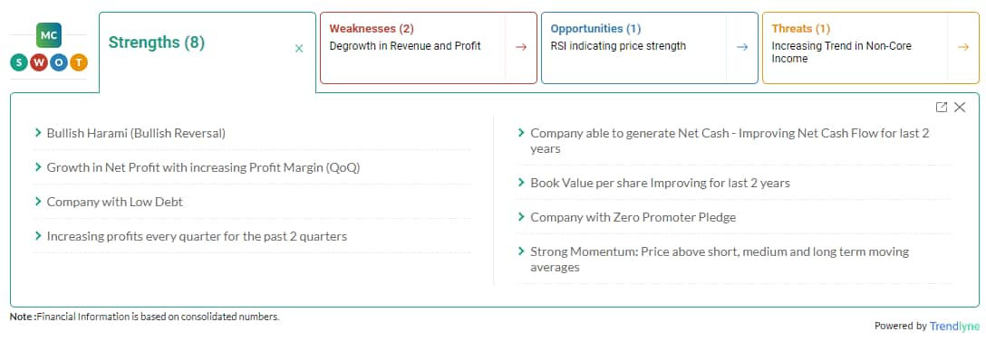Click the green MC logo icon
The height and width of the screenshot is (341, 986).
tap(48, 36)
